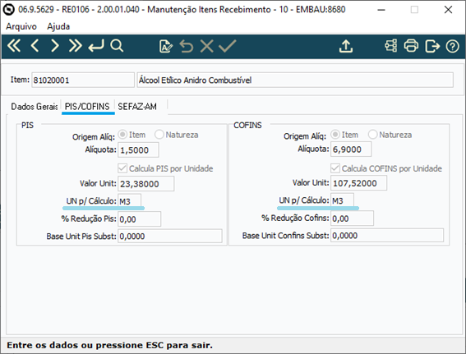Click the PIS UN p/ Cálculo field
This screenshot has width=466, height=354.
click(x=130, y=201)
